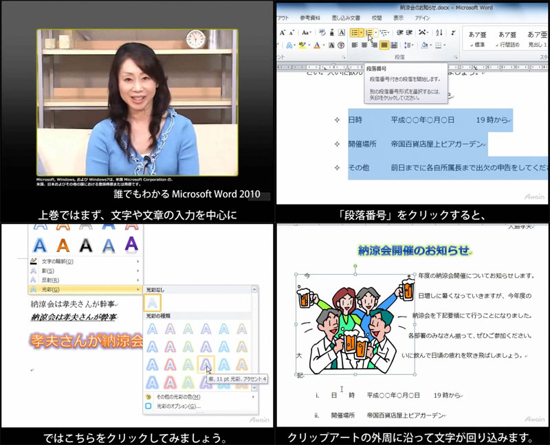Open the 差し込み文書 ribbon tab
The width and height of the screenshot is (550, 445).
(346, 18)
